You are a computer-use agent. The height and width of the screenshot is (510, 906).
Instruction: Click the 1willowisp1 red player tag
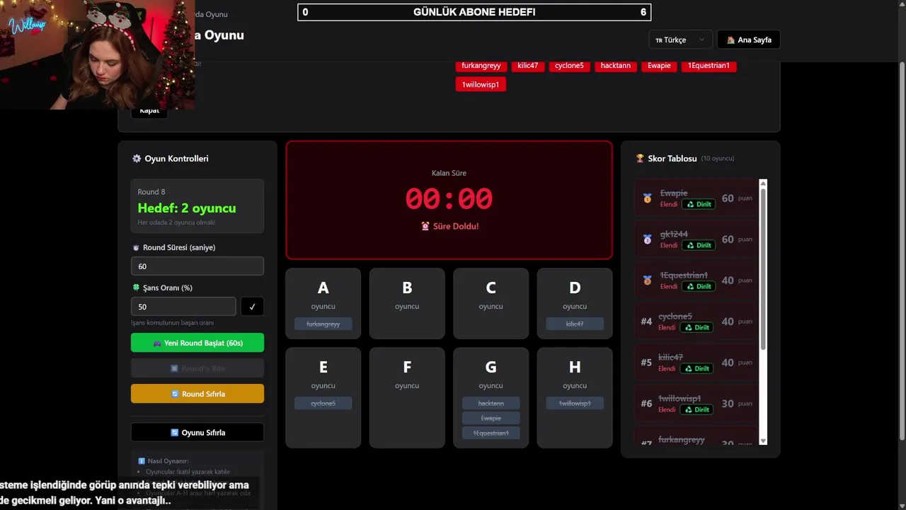pos(481,84)
